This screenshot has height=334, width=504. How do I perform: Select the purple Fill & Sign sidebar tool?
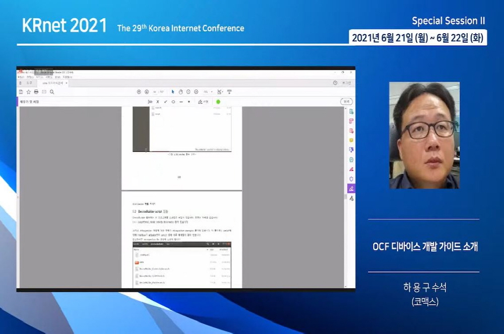click(351, 189)
